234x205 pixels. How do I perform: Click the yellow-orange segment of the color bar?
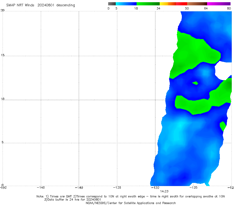[x=168, y=4]
